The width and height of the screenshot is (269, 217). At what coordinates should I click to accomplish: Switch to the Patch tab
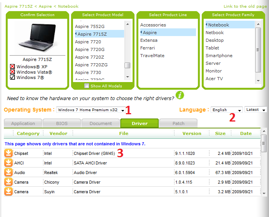pyautogui.click(x=178, y=123)
